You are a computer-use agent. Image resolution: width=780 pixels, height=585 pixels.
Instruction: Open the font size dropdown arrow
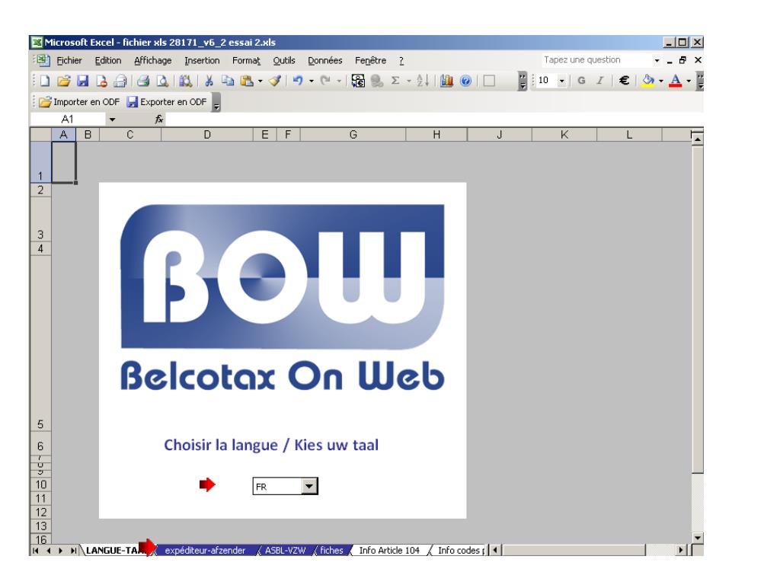click(561, 81)
